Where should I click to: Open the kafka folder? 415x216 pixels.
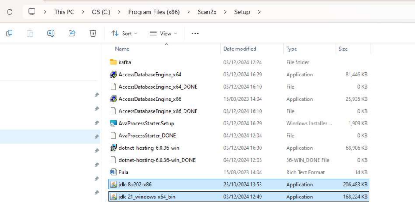124,62
